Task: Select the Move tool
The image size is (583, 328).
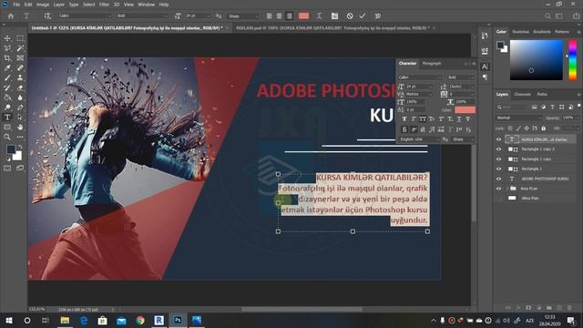Action: 7,38
